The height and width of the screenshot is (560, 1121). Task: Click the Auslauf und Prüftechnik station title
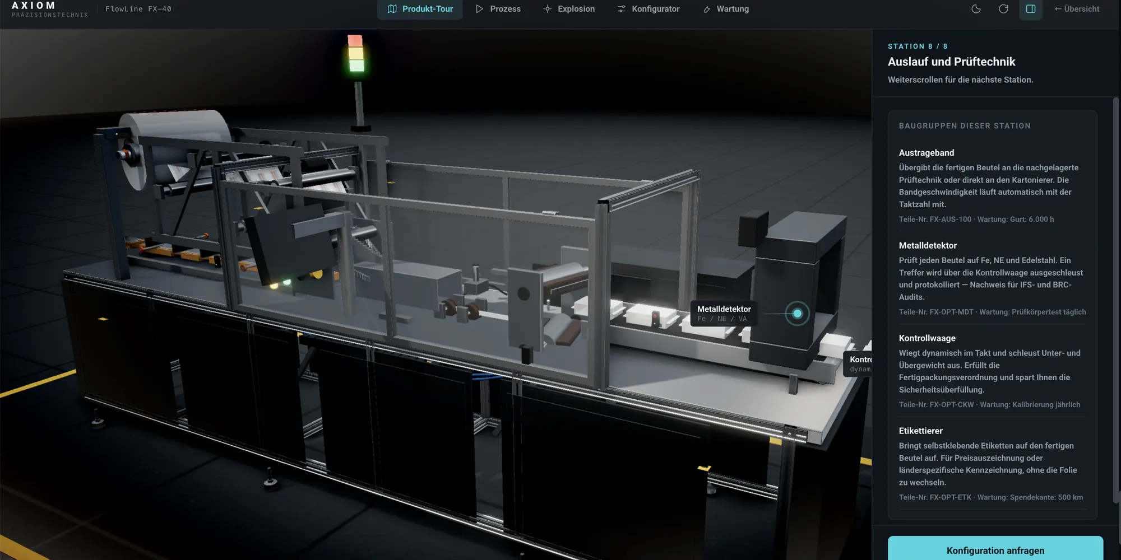(x=952, y=62)
